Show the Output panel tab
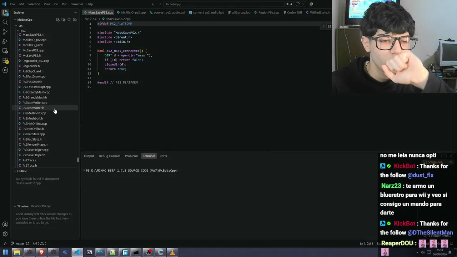This screenshot has height=257, width=457. coord(89,156)
